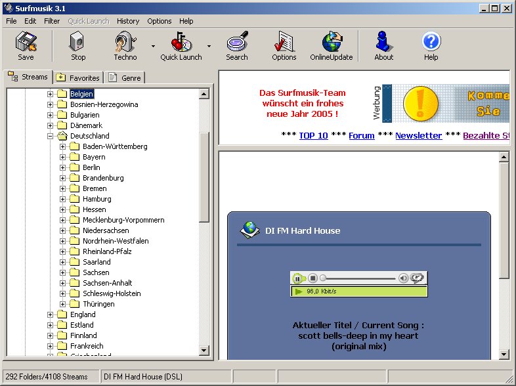
Task: Open the About info icon
Action: click(383, 41)
